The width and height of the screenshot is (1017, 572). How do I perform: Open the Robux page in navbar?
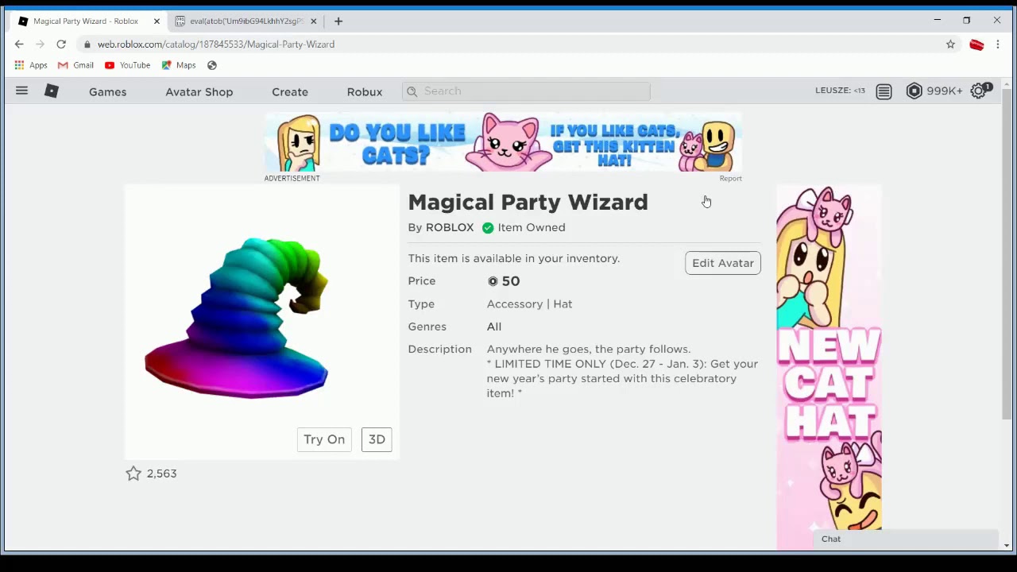[x=365, y=92]
